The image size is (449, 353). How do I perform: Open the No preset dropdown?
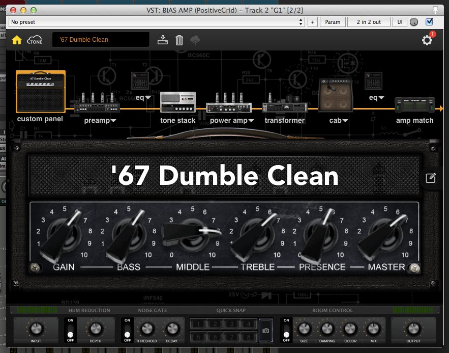coord(156,22)
